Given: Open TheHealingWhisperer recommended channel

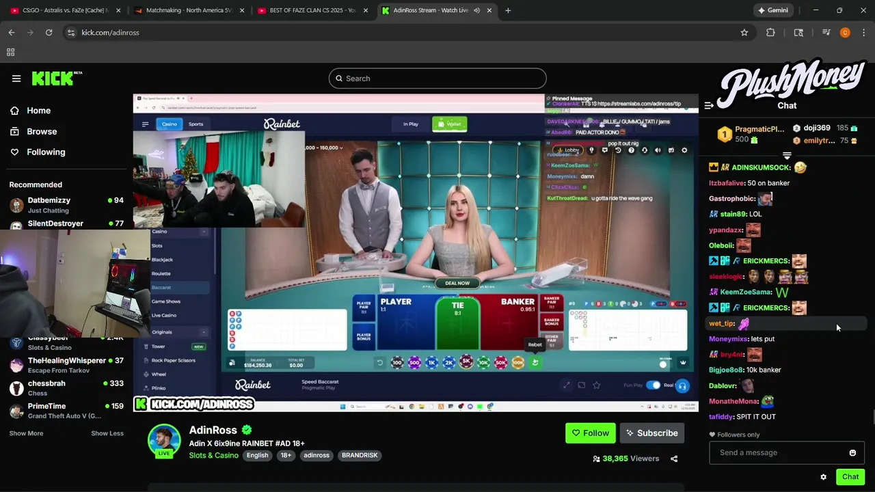Looking at the screenshot, I should pos(66,364).
